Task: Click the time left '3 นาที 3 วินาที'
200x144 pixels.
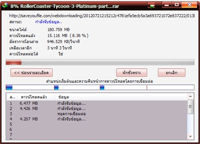Action: click(x=60, y=48)
